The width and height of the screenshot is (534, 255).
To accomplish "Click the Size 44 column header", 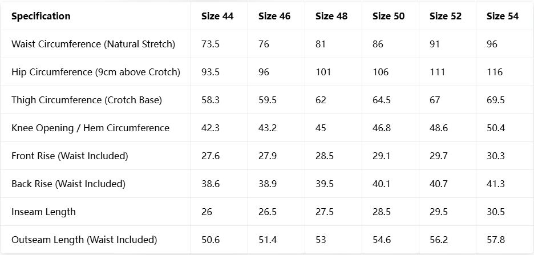I will (x=217, y=16).
